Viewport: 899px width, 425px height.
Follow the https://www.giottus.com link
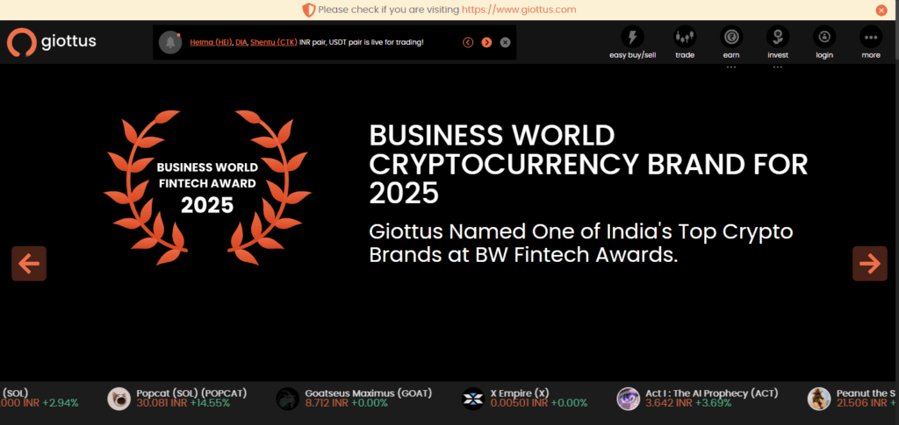[x=519, y=10]
